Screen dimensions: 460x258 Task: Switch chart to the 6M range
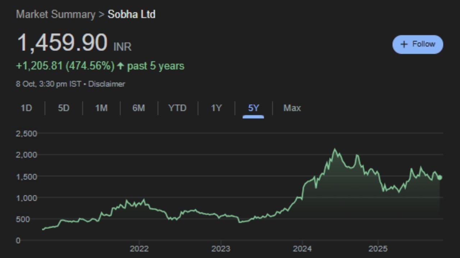pyautogui.click(x=138, y=108)
